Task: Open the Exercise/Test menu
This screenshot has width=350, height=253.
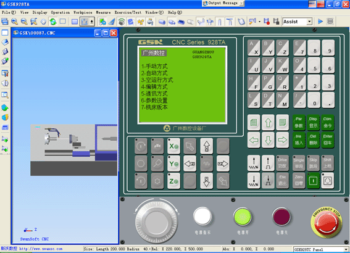Action: (128, 12)
